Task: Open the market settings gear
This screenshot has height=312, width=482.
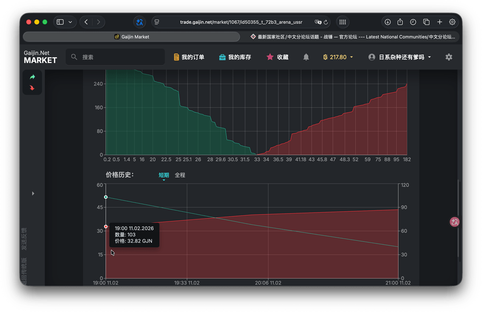Action: pyautogui.click(x=449, y=57)
